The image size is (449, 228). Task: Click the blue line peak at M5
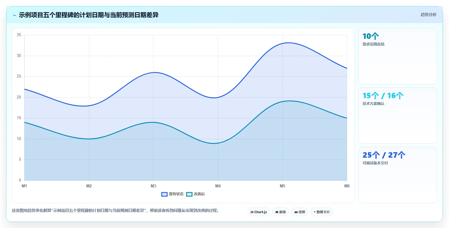pos(282,43)
